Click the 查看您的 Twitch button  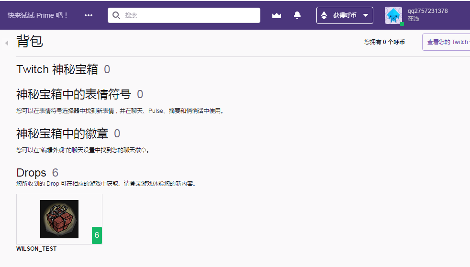447,42
